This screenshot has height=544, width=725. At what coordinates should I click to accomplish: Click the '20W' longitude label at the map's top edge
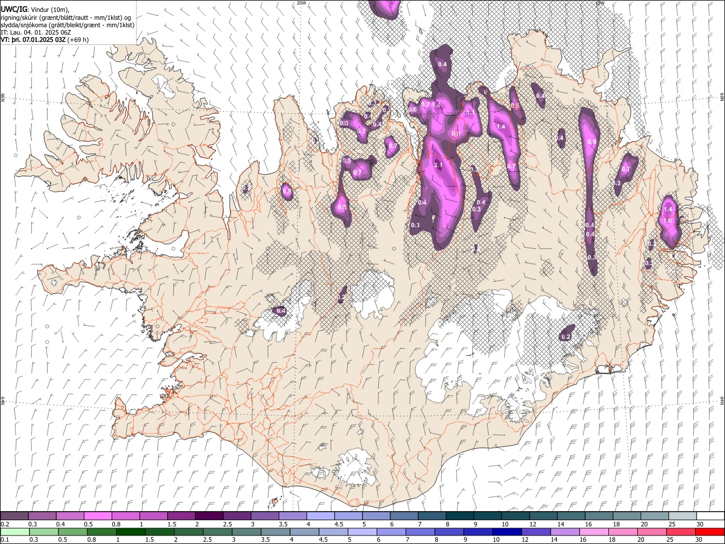tap(301, 3)
